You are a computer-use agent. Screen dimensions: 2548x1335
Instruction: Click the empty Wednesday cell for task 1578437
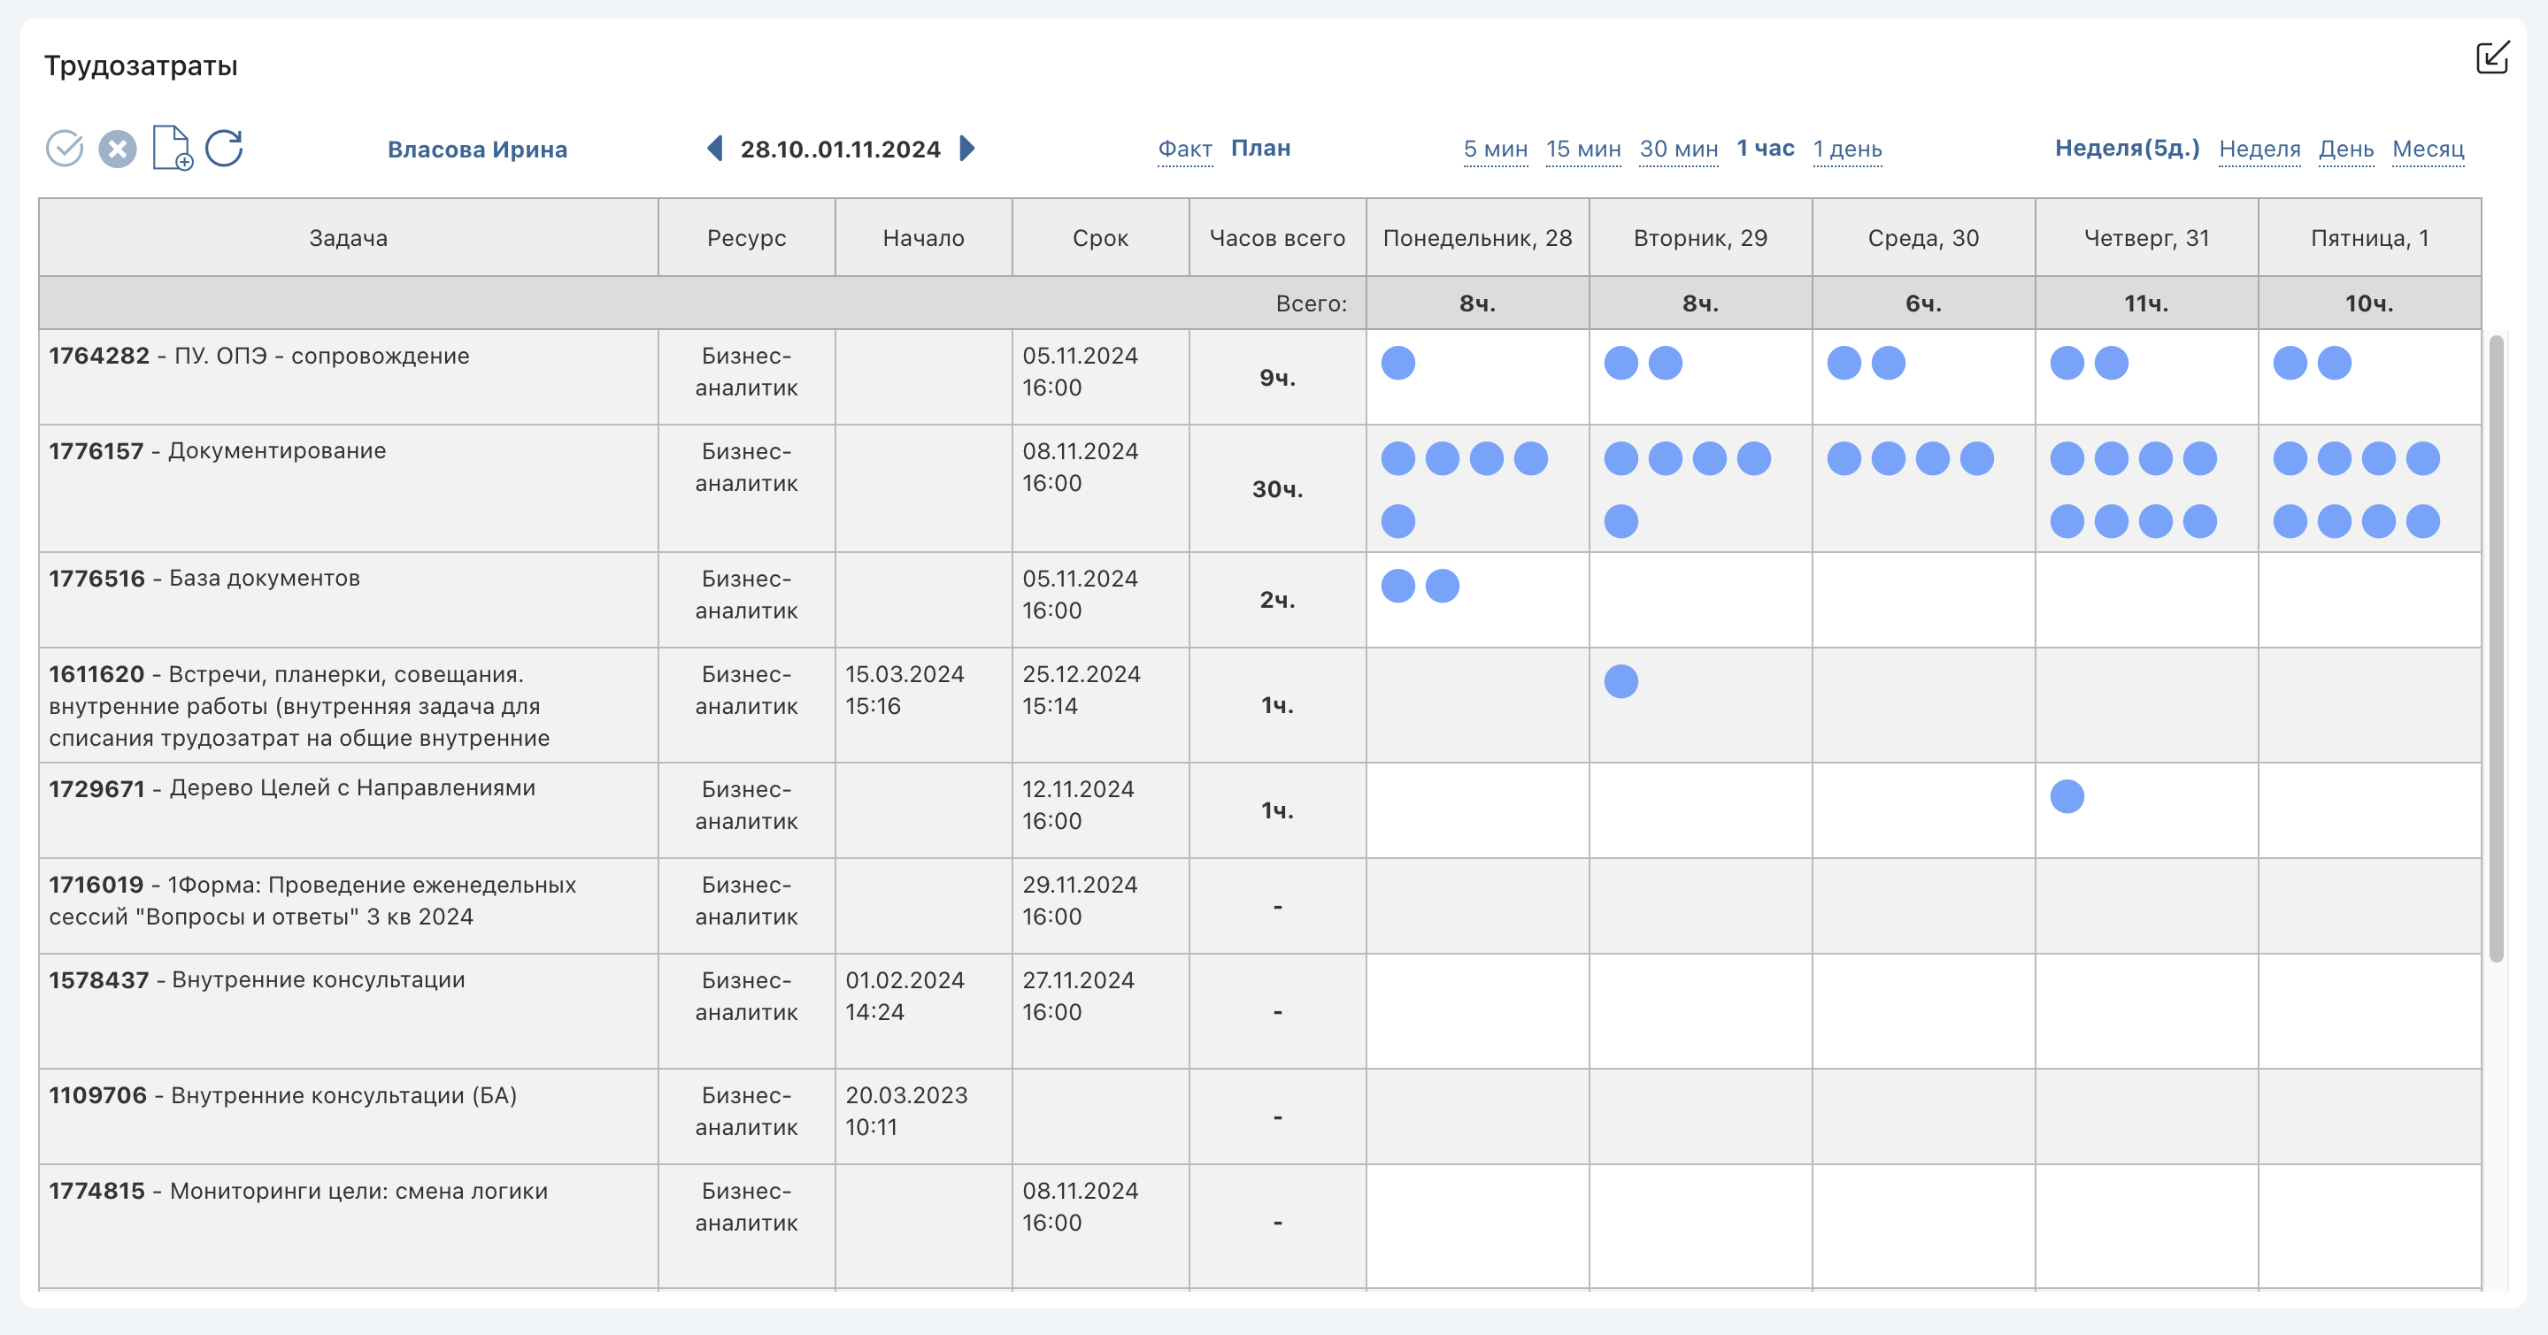click(x=1923, y=1010)
